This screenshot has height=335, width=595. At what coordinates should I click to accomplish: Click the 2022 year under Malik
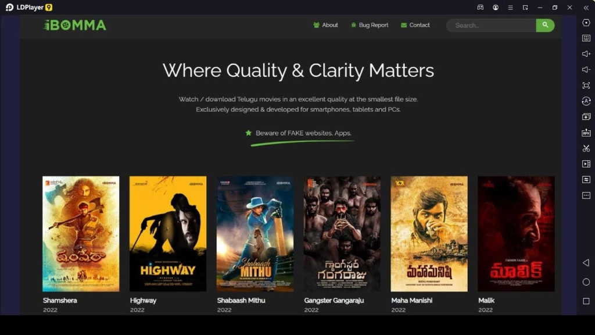(485, 310)
